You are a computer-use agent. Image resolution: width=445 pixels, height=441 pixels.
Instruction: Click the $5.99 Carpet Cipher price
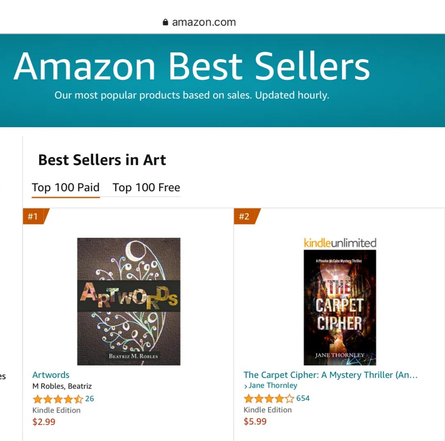pos(255,421)
